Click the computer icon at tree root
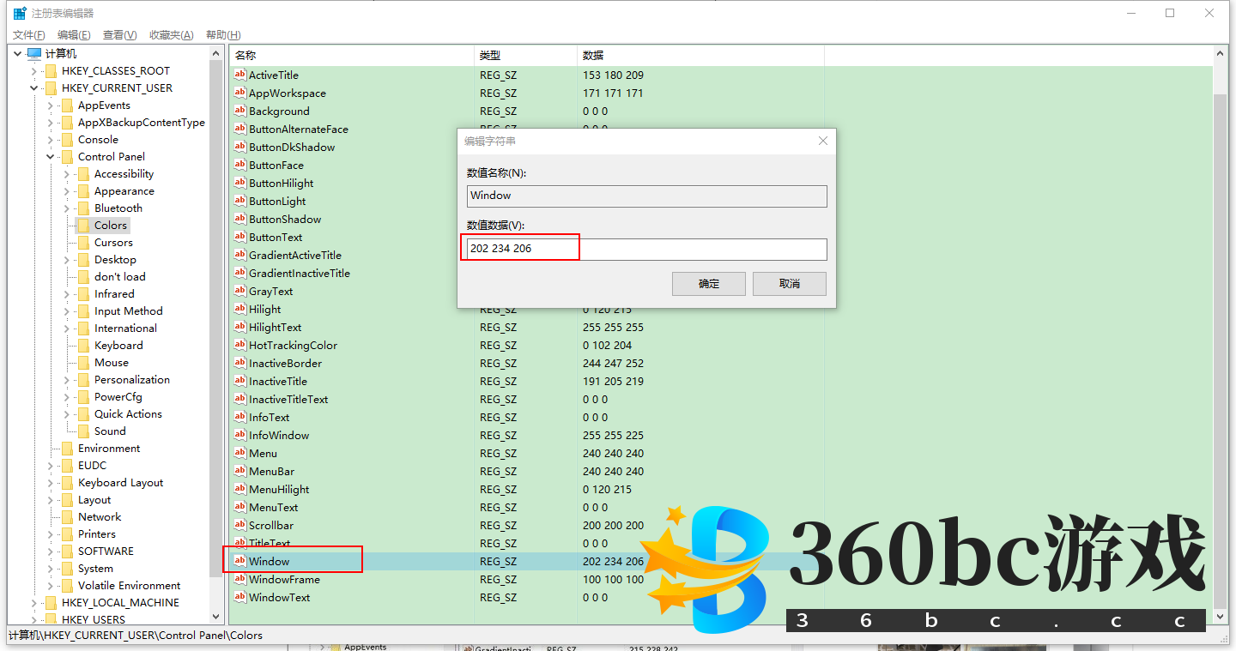 (x=34, y=54)
